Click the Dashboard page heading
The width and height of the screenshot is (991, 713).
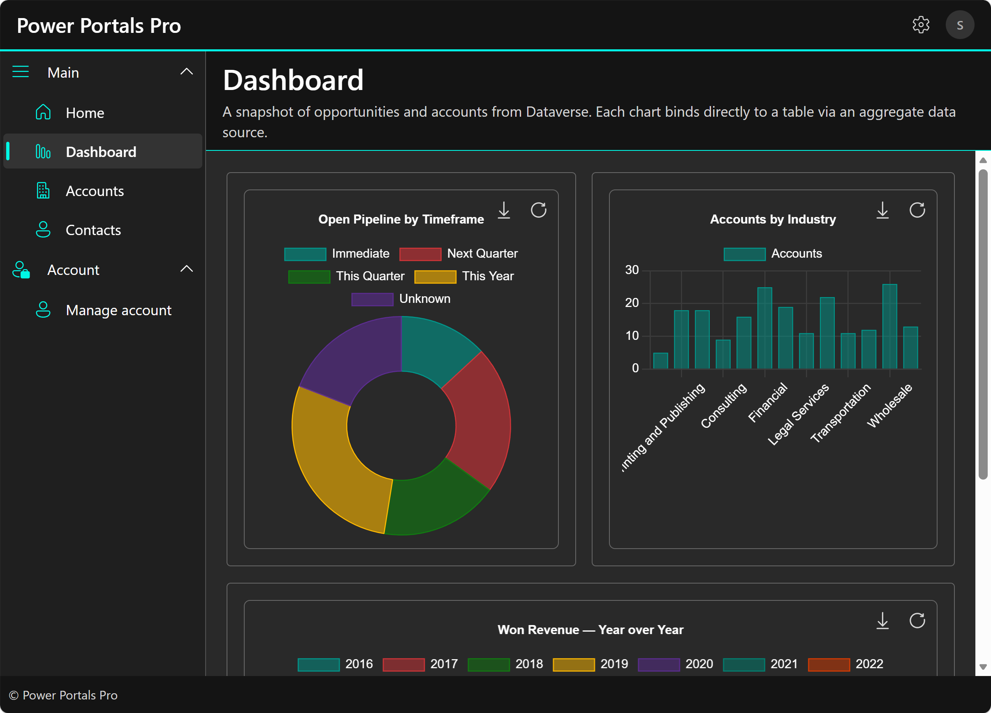point(293,80)
